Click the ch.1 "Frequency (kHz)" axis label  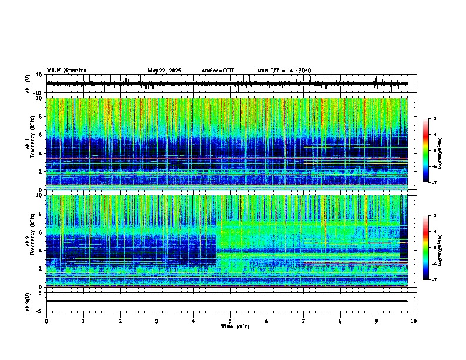(32, 136)
